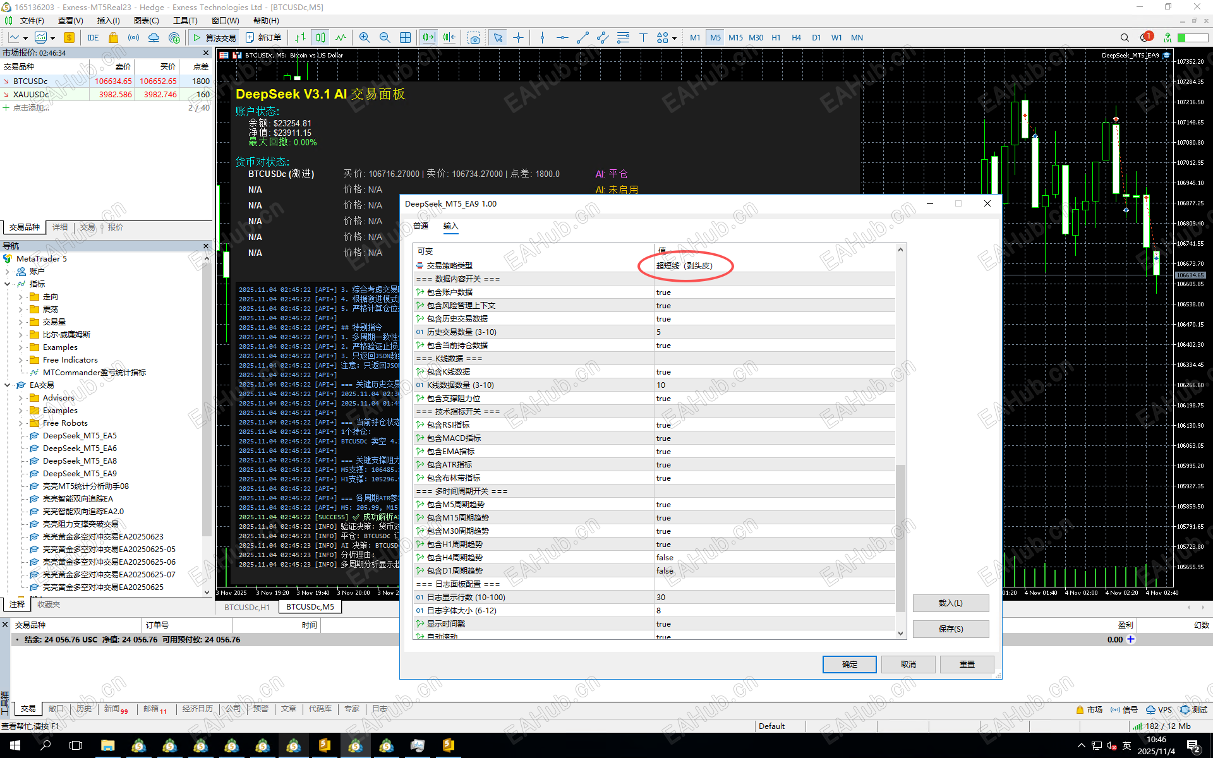Open the shapes tool dropdown arrow

(x=675, y=39)
